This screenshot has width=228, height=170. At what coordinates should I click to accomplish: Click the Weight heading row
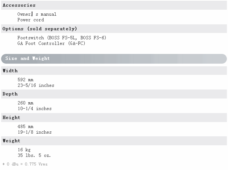click(114, 141)
